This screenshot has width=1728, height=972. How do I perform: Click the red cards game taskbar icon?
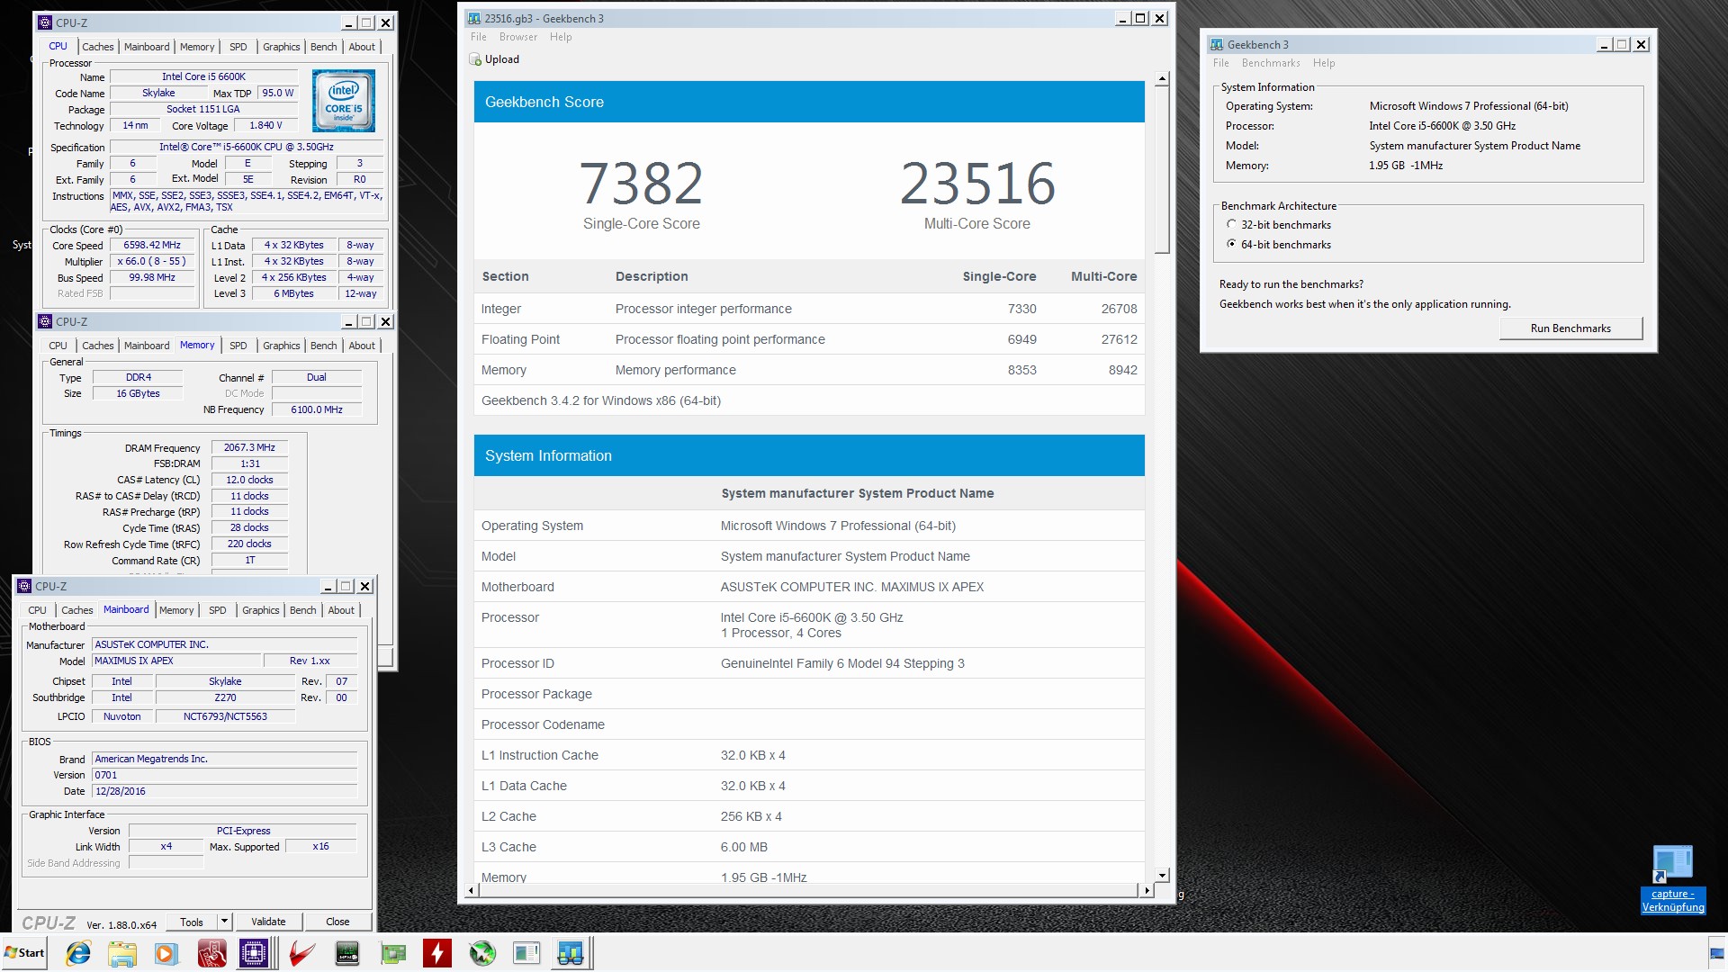211,953
